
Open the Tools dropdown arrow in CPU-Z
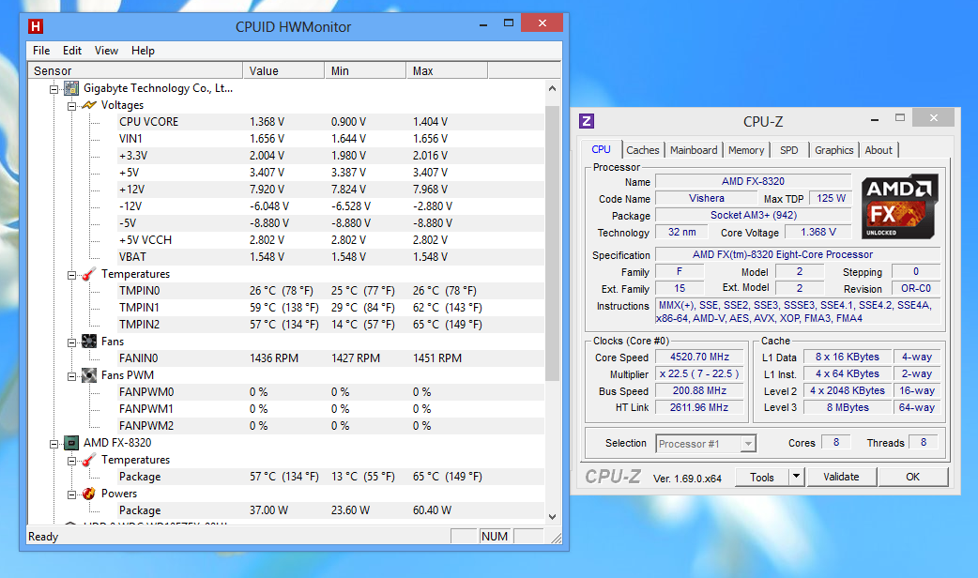pos(796,477)
